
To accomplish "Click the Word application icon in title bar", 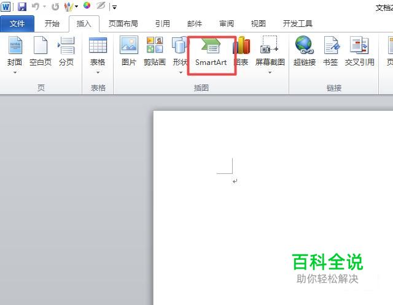I will point(6,7).
